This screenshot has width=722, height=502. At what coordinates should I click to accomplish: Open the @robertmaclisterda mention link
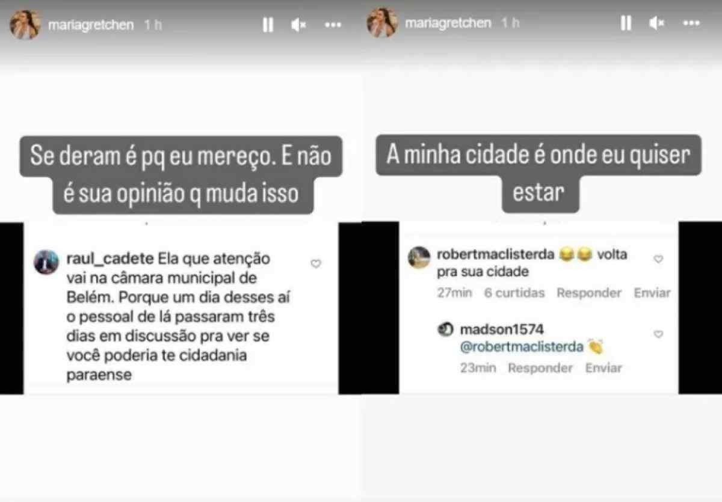pos(521,347)
